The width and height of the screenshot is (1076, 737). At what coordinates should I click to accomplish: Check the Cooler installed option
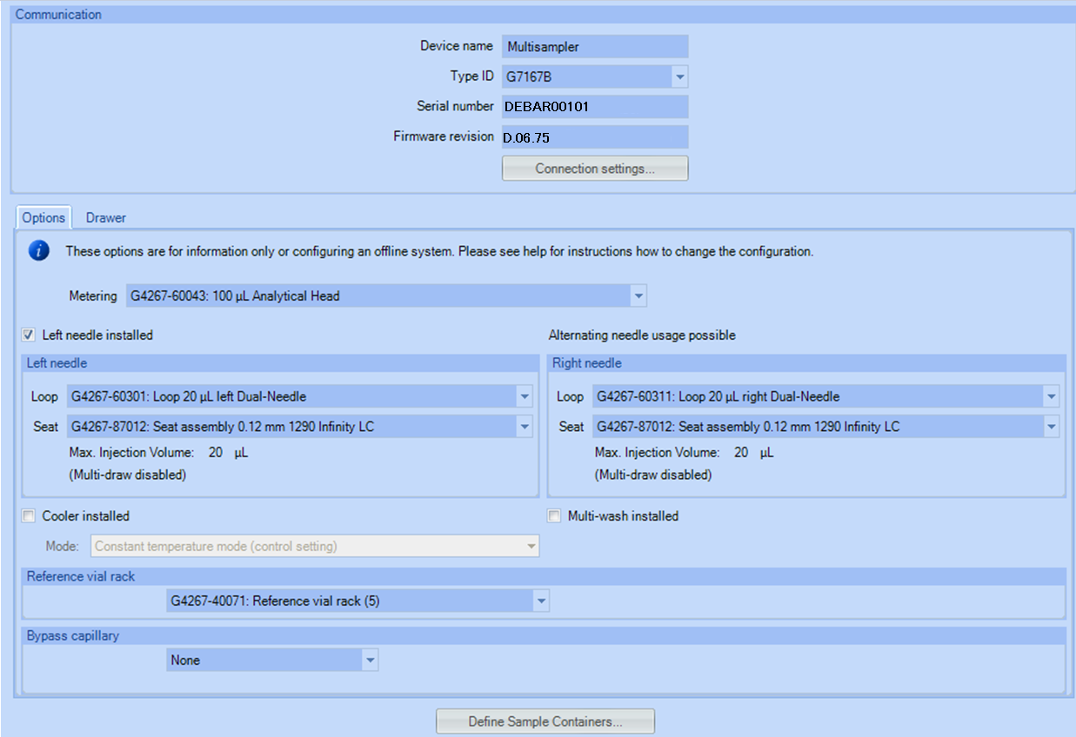(x=29, y=515)
